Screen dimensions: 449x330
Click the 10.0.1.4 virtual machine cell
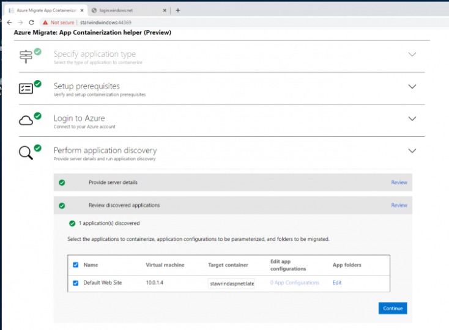click(155, 282)
